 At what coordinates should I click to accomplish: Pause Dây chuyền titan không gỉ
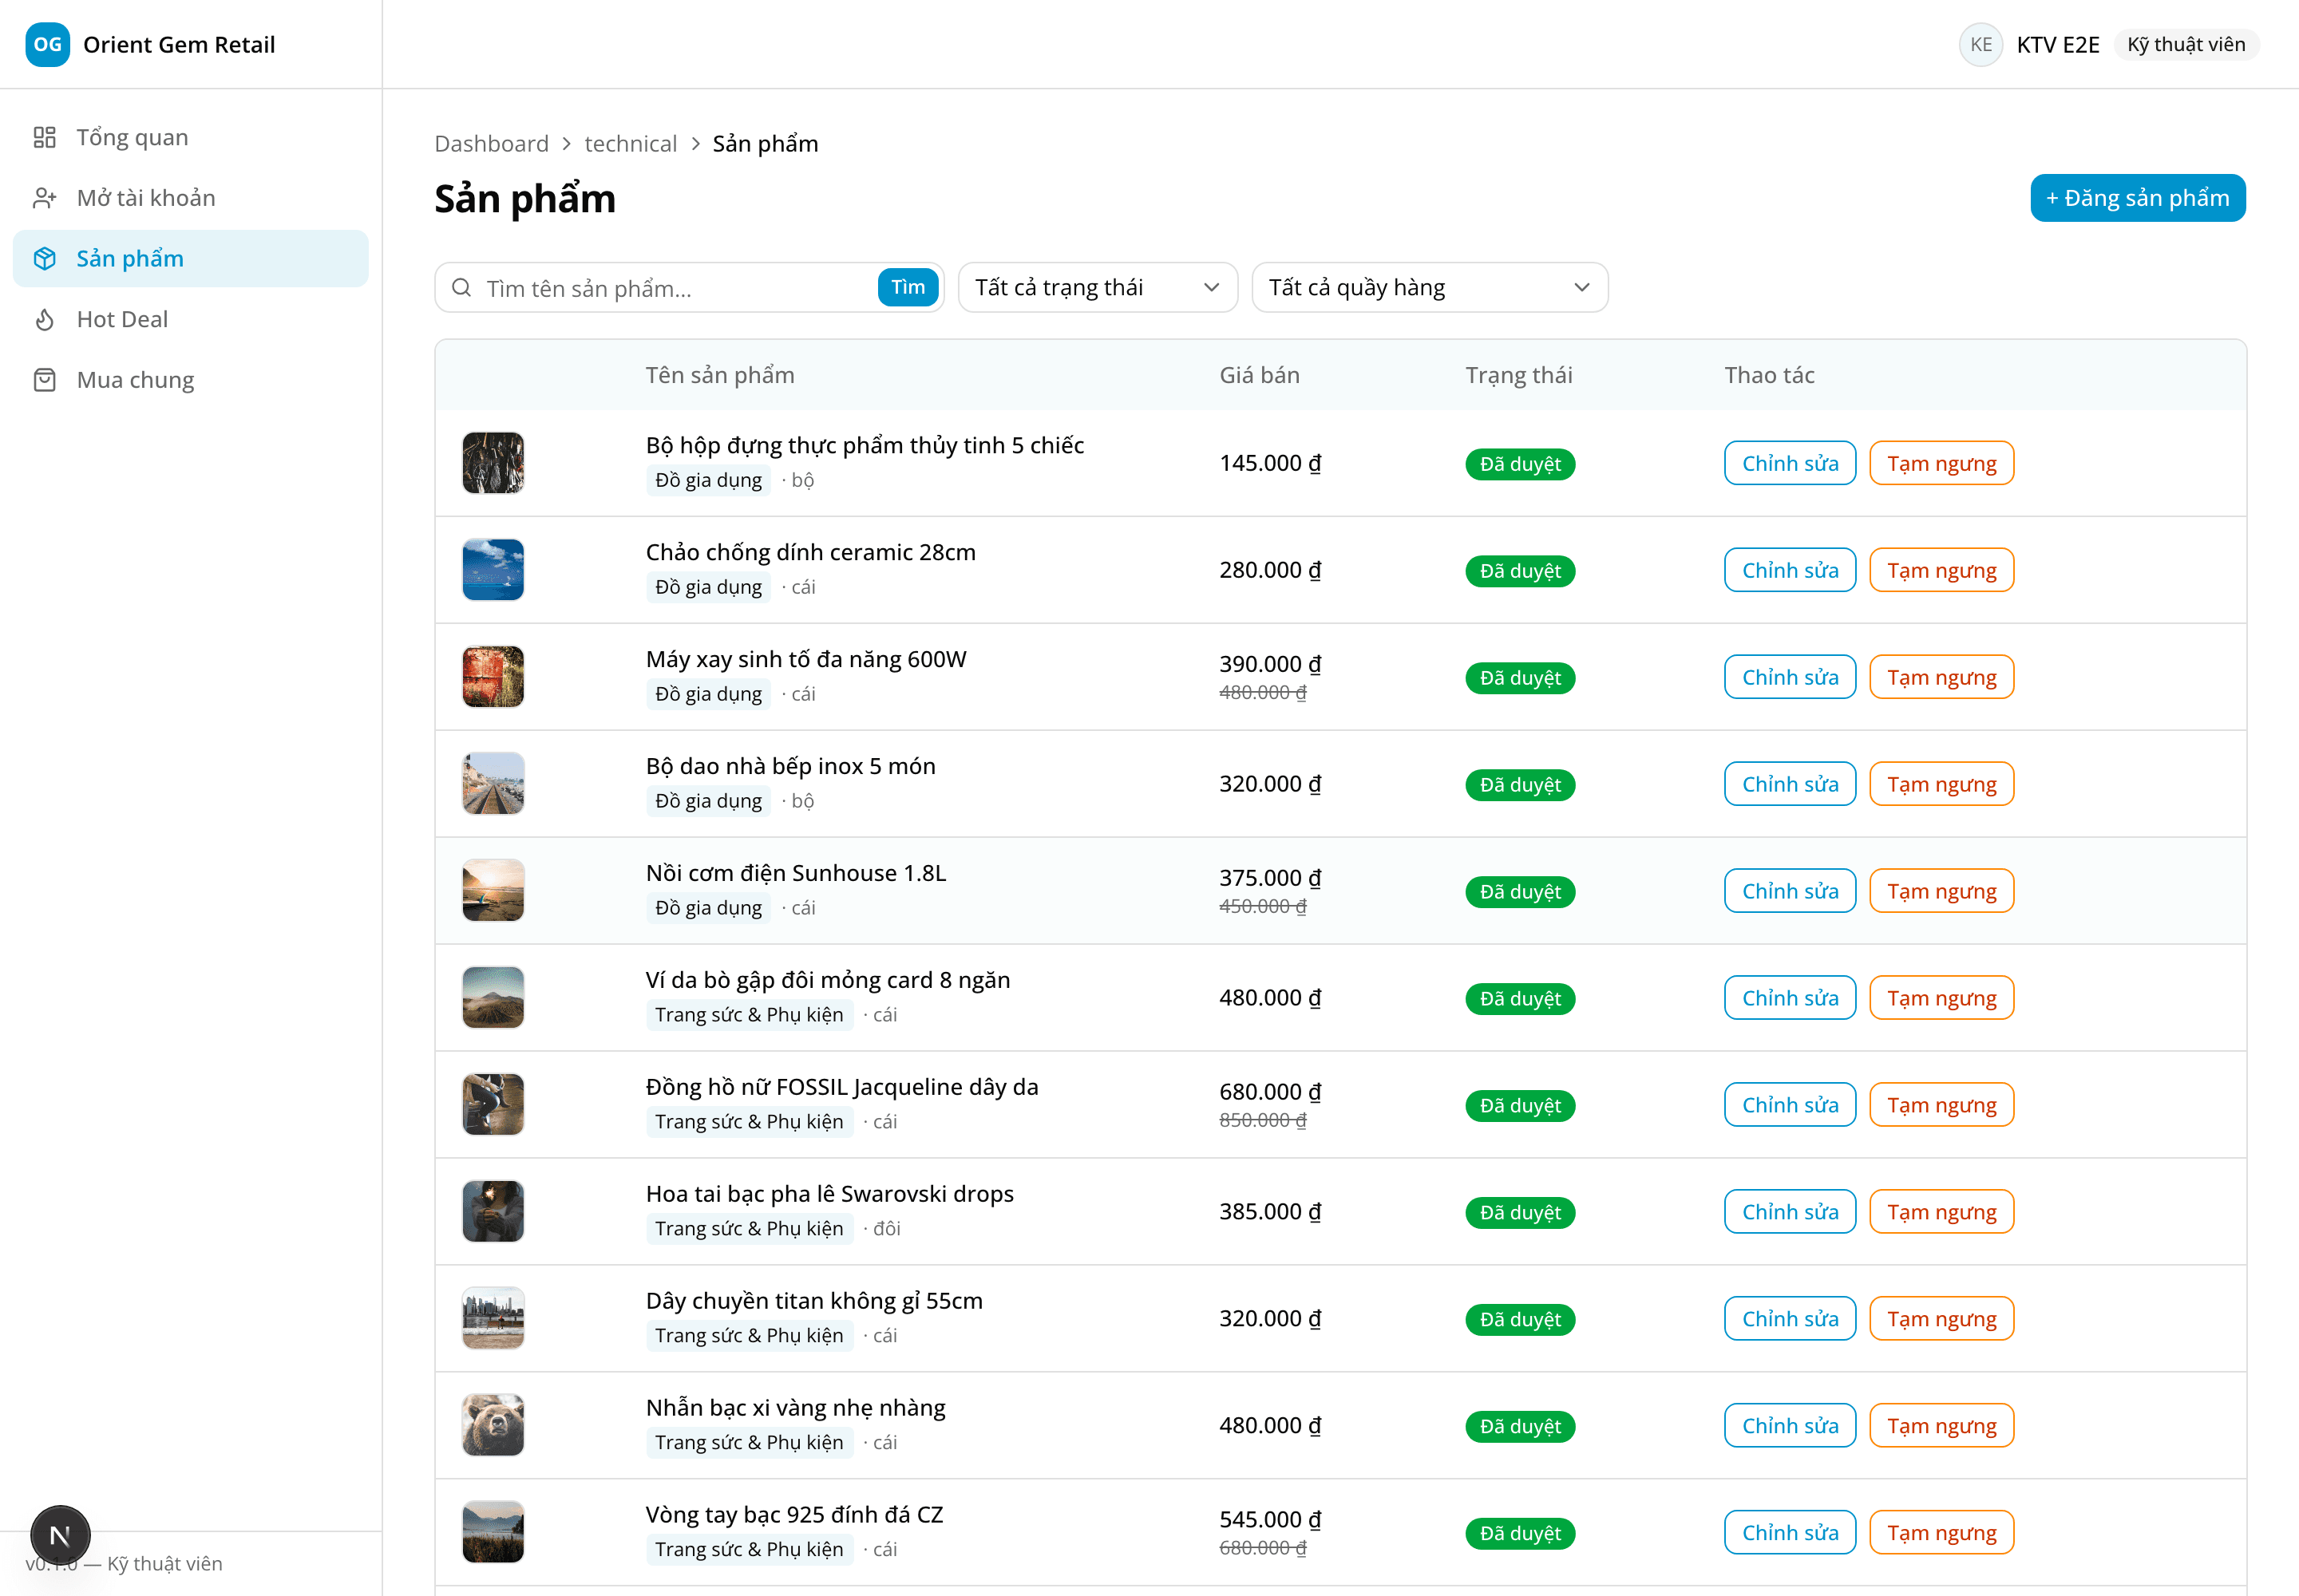1941,1319
